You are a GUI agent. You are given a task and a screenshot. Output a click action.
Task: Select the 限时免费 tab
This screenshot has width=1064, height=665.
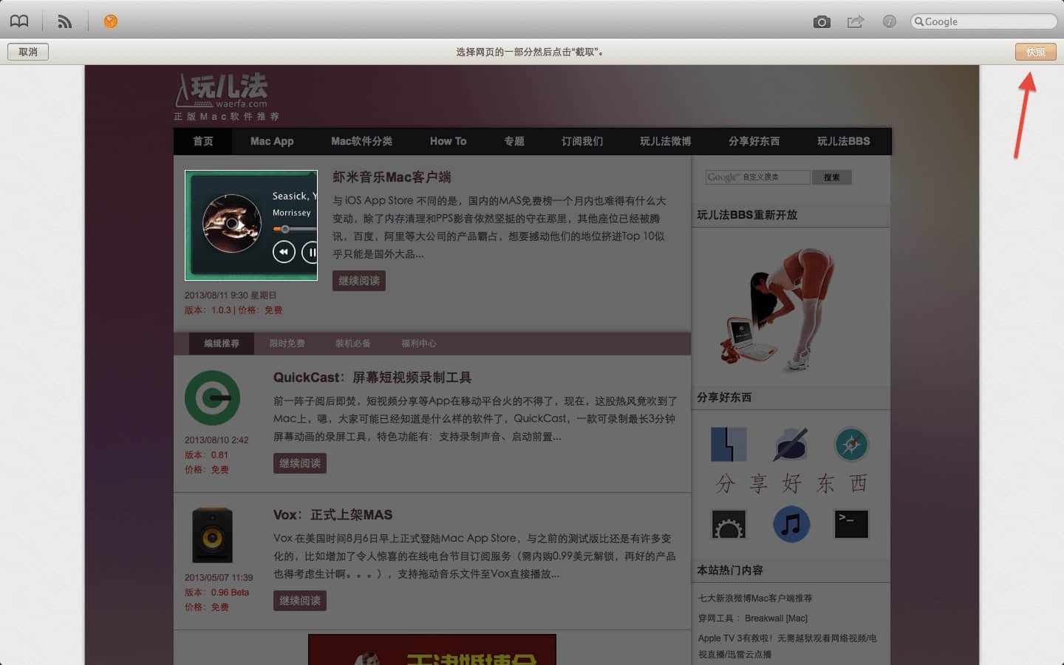[287, 344]
